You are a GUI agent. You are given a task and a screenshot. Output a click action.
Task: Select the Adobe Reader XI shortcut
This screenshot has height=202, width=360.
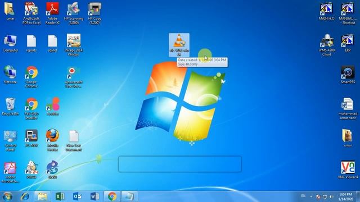[52, 13]
